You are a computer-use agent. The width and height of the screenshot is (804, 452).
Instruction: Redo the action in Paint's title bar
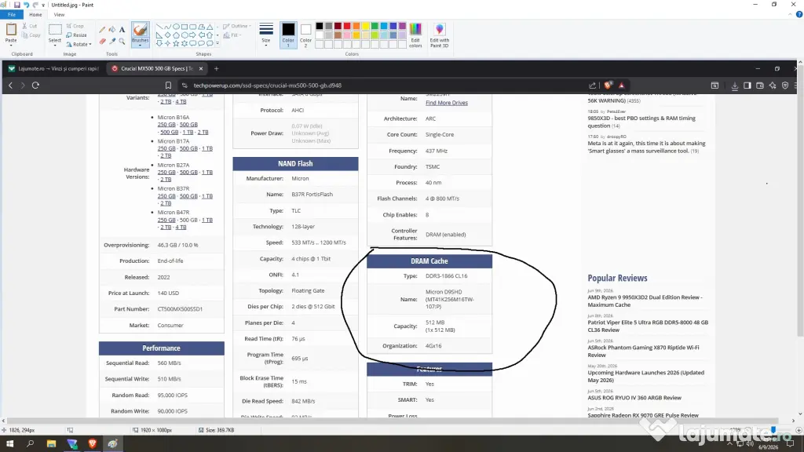click(x=35, y=5)
